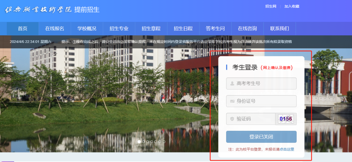Select the first carousel indicator dot
This screenshot has height=162, width=352.
(x=139, y=142)
